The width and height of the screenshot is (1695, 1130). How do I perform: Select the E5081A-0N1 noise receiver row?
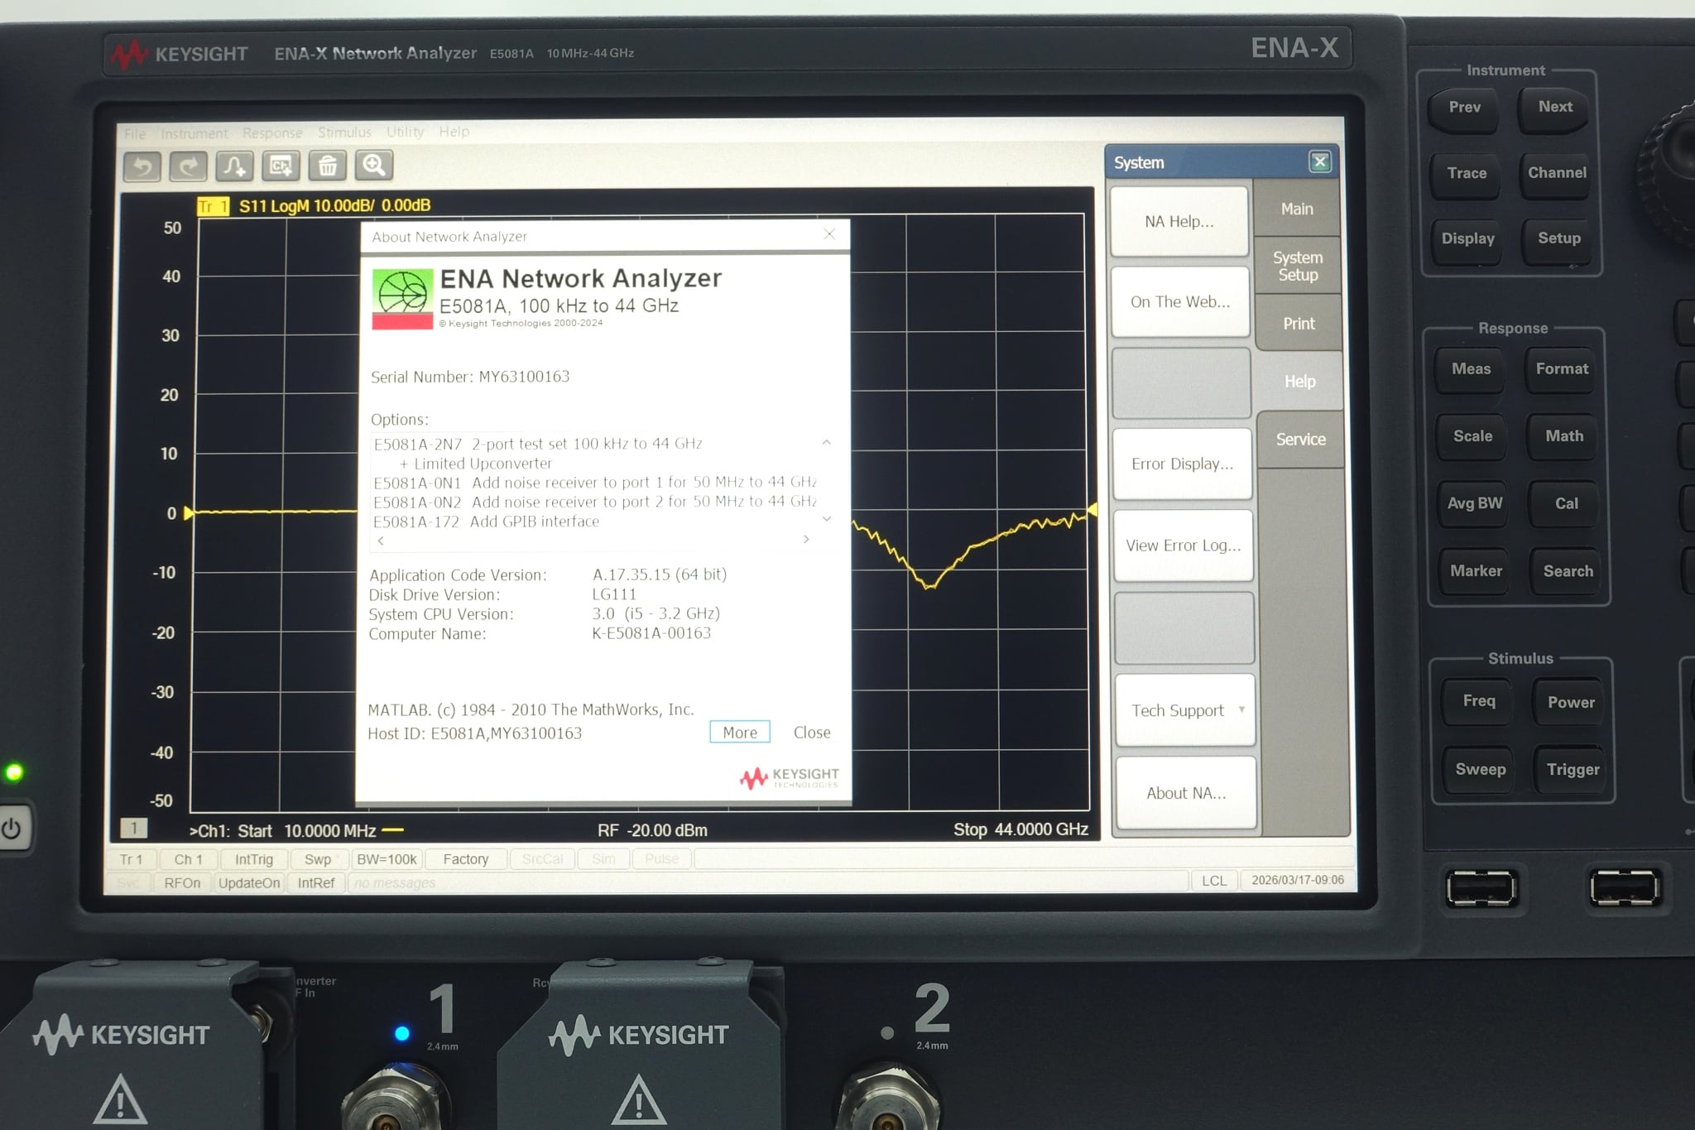pyautogui.click(x=595, y=482)
